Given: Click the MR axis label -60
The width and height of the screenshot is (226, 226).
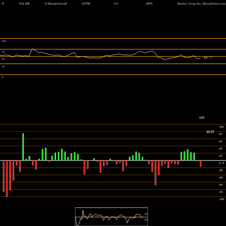Looking at the screenshot, I should (221, 185).
